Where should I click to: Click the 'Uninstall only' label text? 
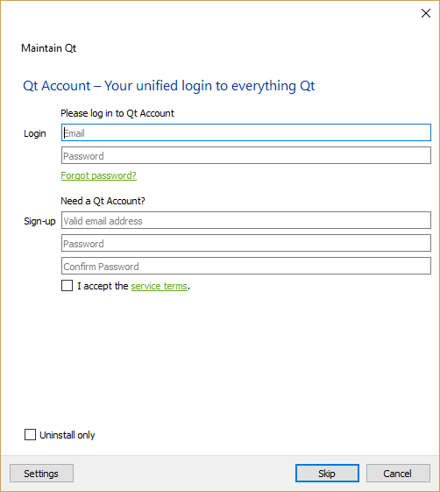click(67, 435)
